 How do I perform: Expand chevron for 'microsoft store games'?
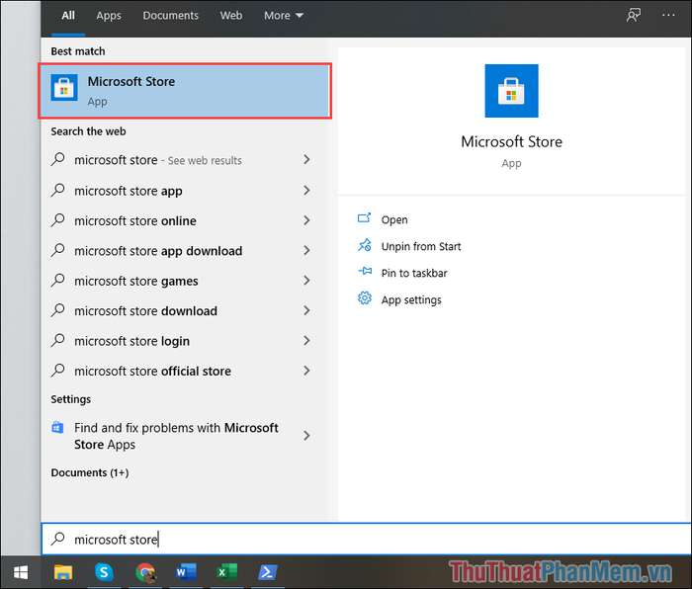pos(306,280)
